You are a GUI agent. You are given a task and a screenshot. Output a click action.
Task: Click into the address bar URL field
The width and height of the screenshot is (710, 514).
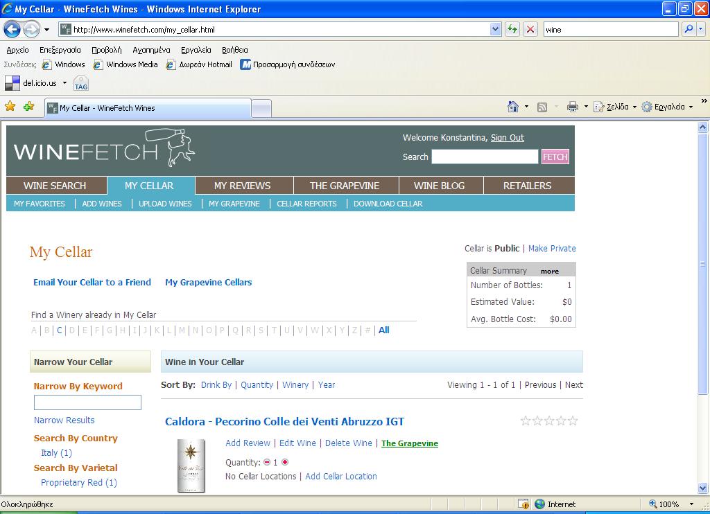281,29
